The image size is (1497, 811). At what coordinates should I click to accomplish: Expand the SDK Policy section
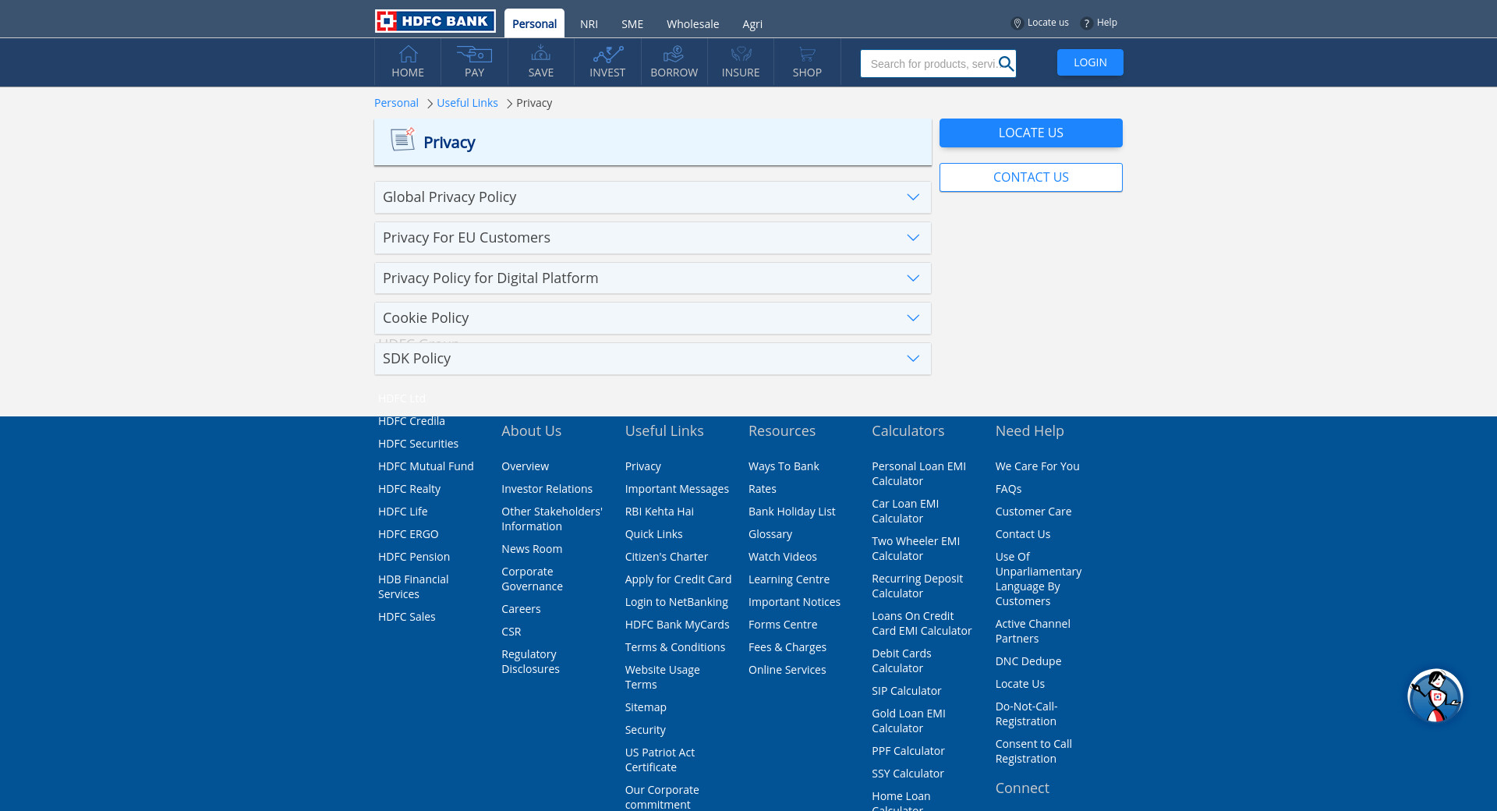pos(912,359)
